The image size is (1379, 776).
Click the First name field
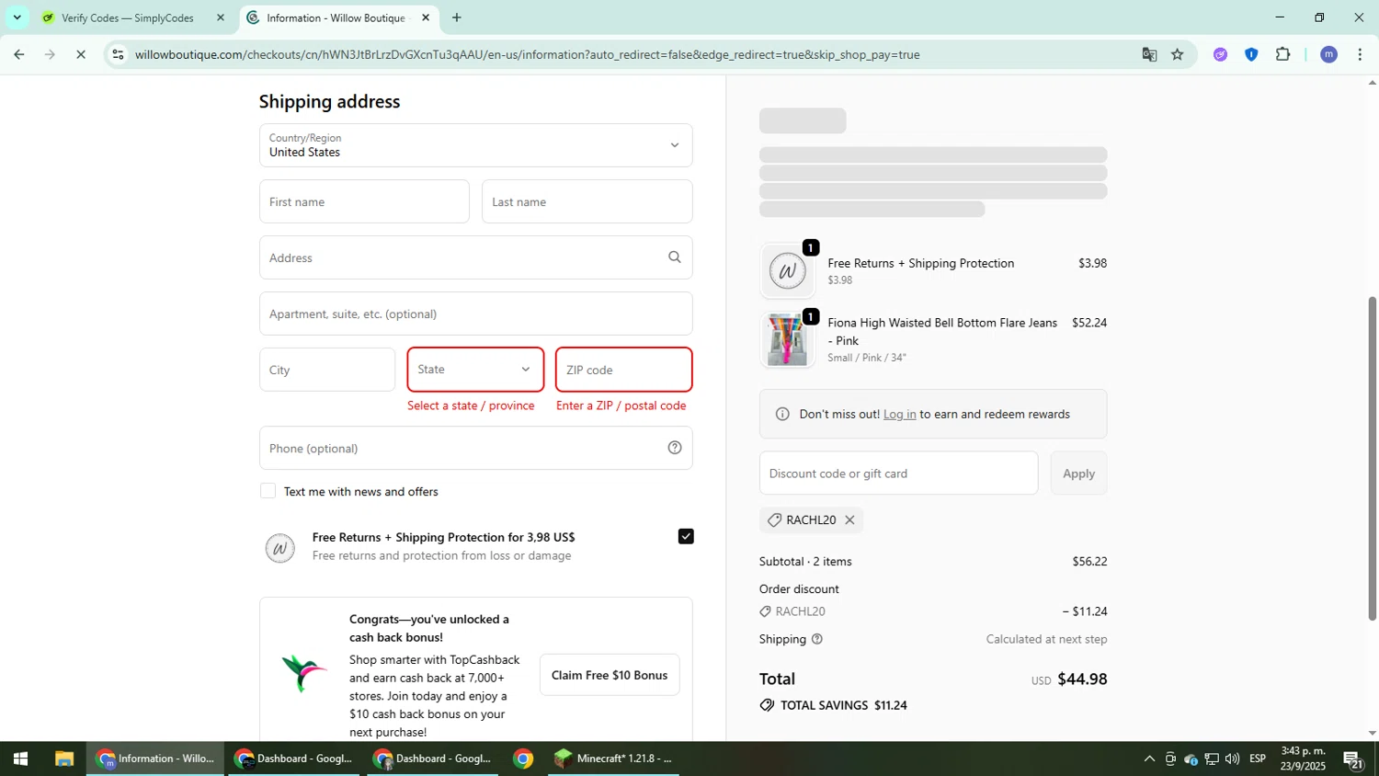364,201
